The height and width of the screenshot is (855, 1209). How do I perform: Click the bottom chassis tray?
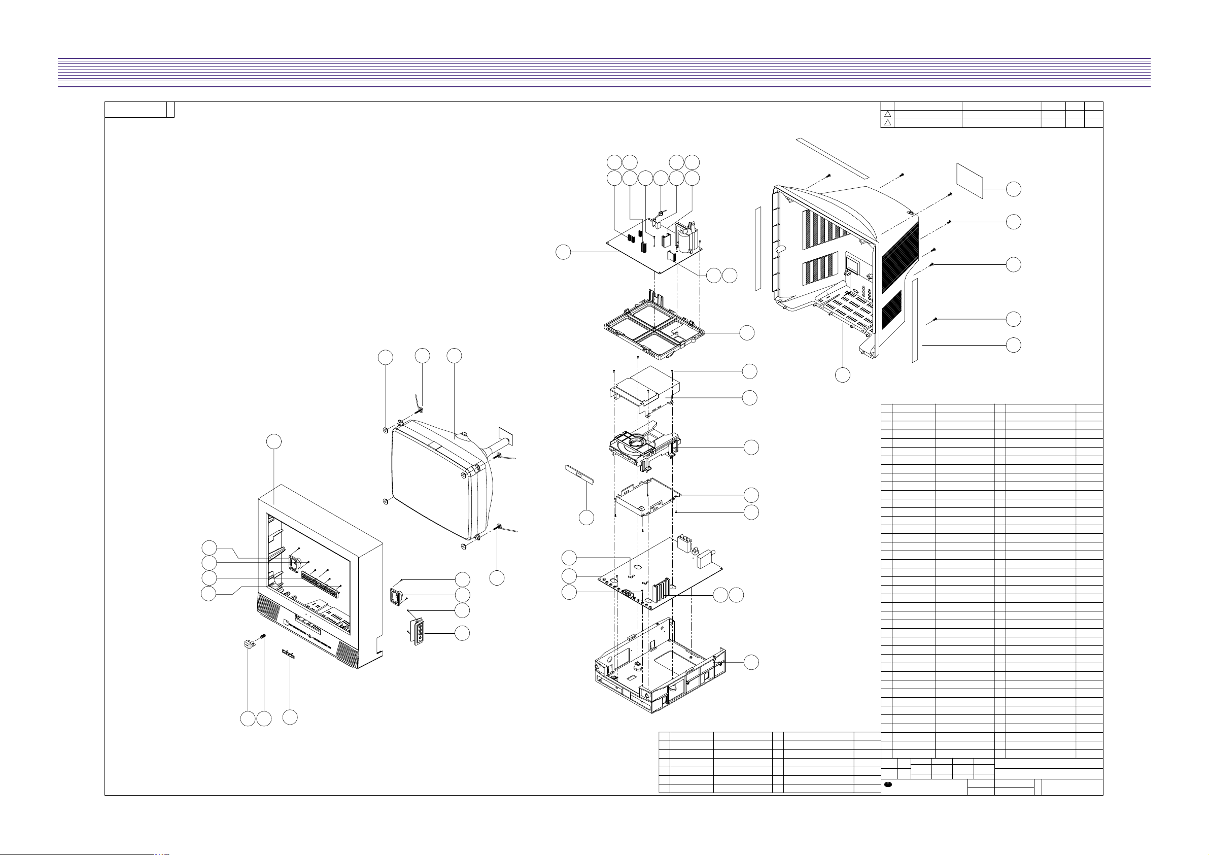point(660,666)
